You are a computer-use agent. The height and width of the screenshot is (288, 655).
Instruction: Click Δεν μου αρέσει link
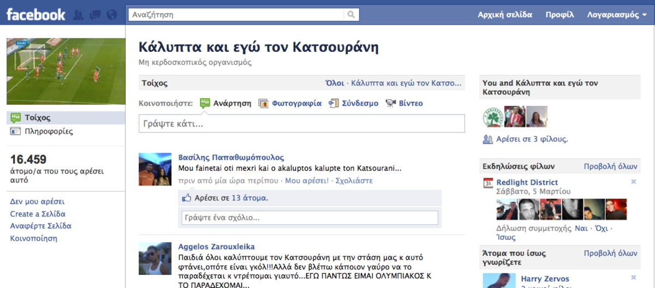37,201
